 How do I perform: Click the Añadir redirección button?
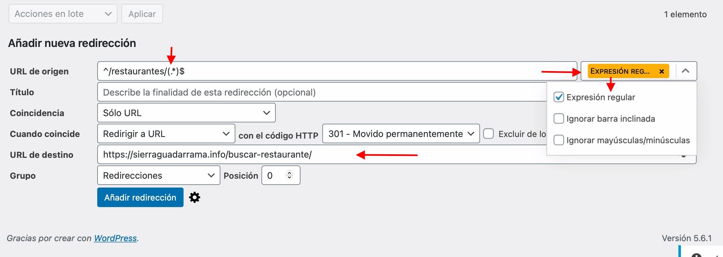click(140, 197)
